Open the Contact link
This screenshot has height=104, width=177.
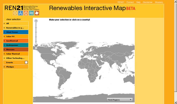(130, 2)
